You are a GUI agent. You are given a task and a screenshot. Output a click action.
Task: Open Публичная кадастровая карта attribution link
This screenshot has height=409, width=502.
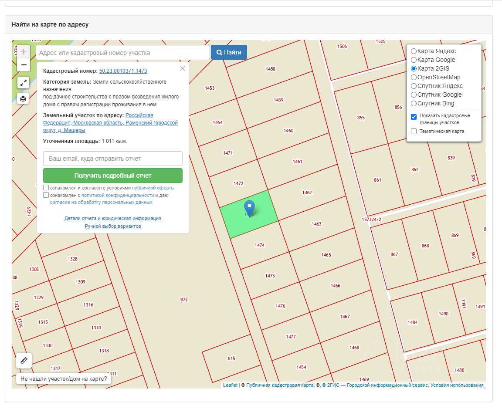tap(280, 385)
